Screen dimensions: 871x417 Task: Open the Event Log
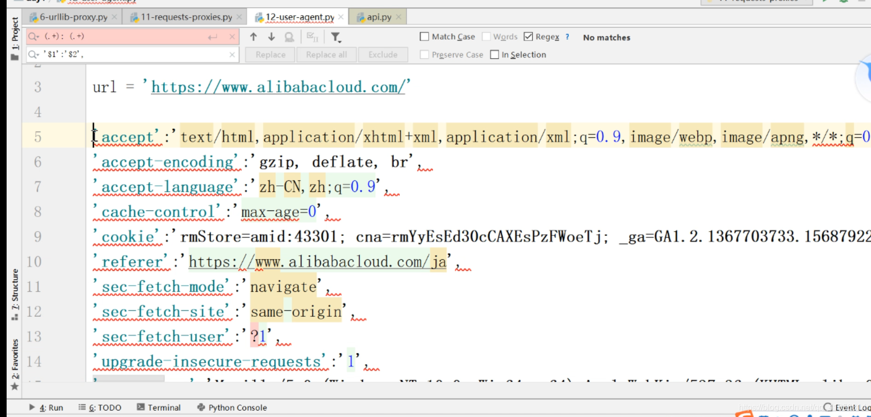[847, 408]
